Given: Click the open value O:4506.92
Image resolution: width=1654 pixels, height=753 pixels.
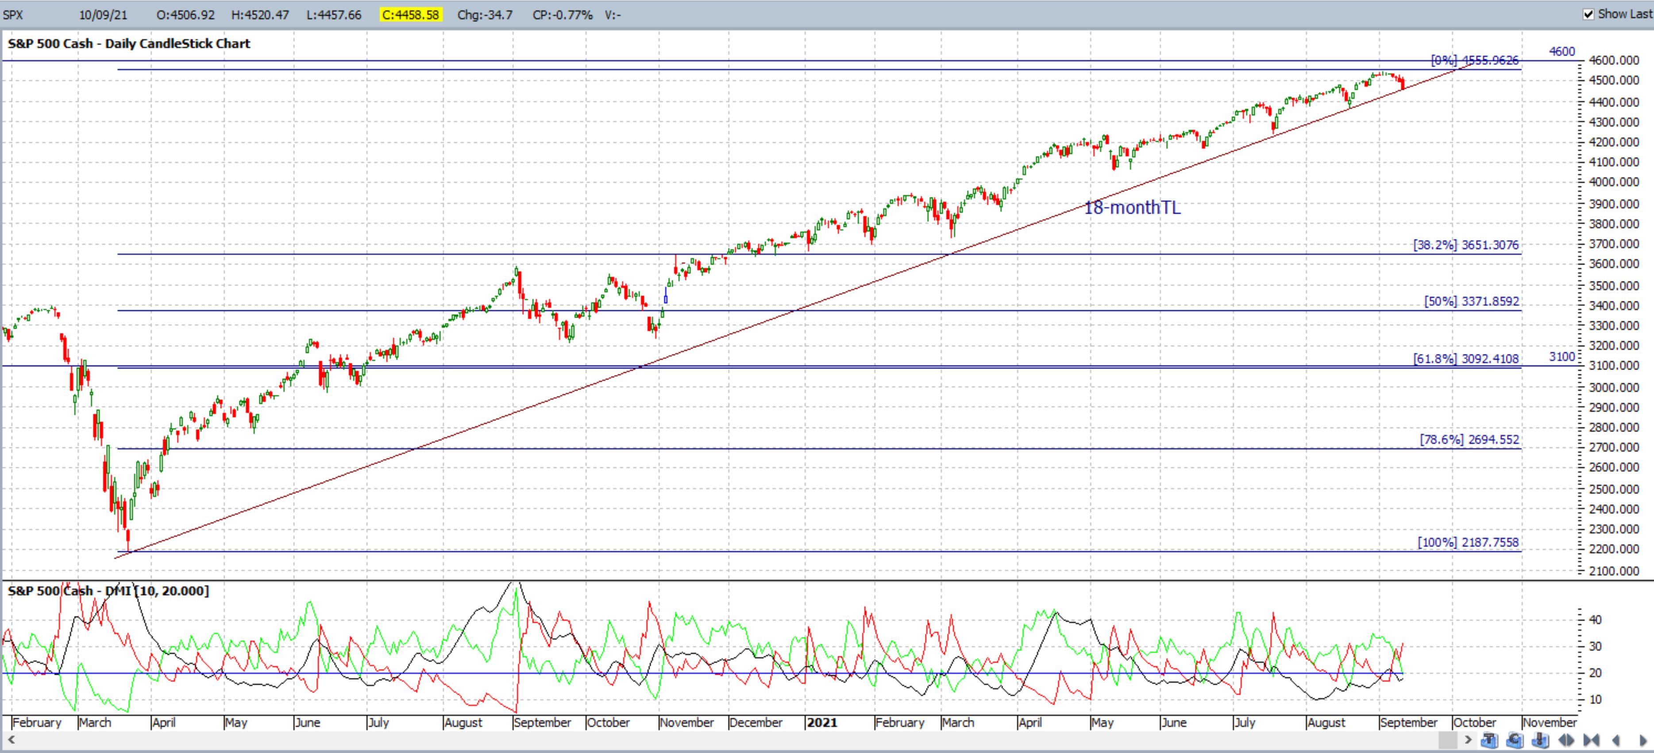Looking at the screenshot, I should point(185,15).
